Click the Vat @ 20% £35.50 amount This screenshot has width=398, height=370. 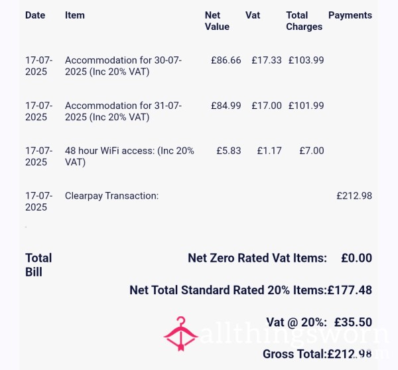(x=354, y=322)
